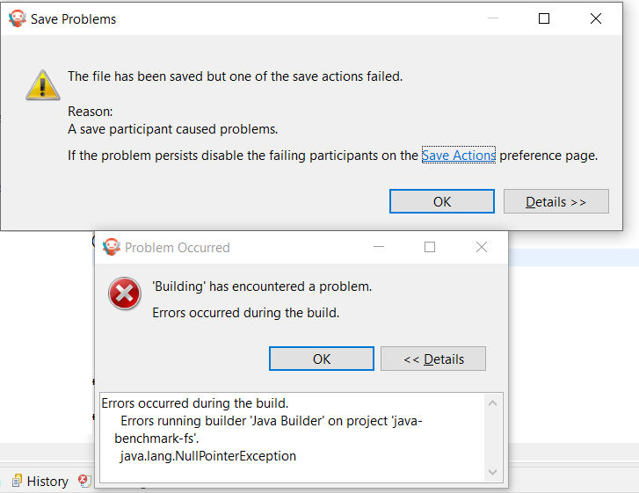Click OK in the Problem Occurred dialog
Screen dimensions: 639x493
pos(322,359)
